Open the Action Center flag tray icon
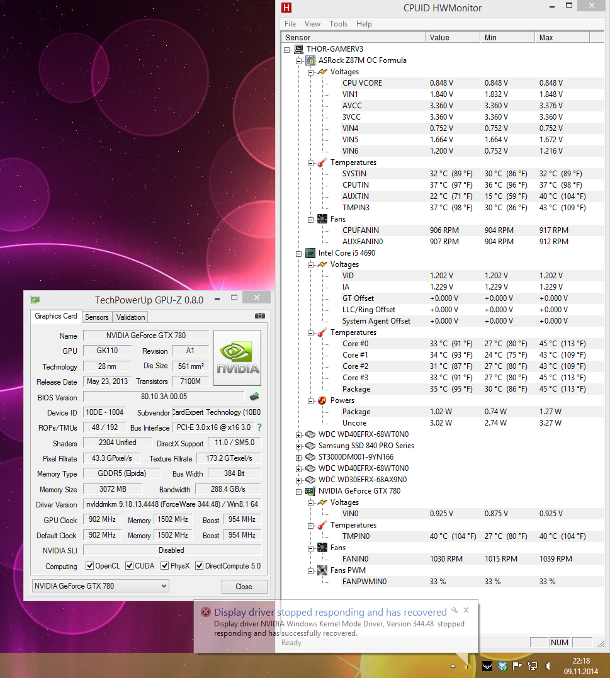The width and height of the screenshot is (610, 678). pos(517,666)
